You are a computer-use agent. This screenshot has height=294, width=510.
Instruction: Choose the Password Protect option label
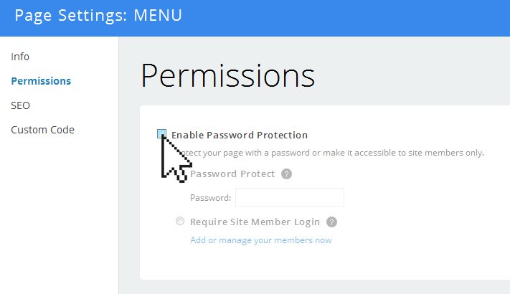coord(232,174)
